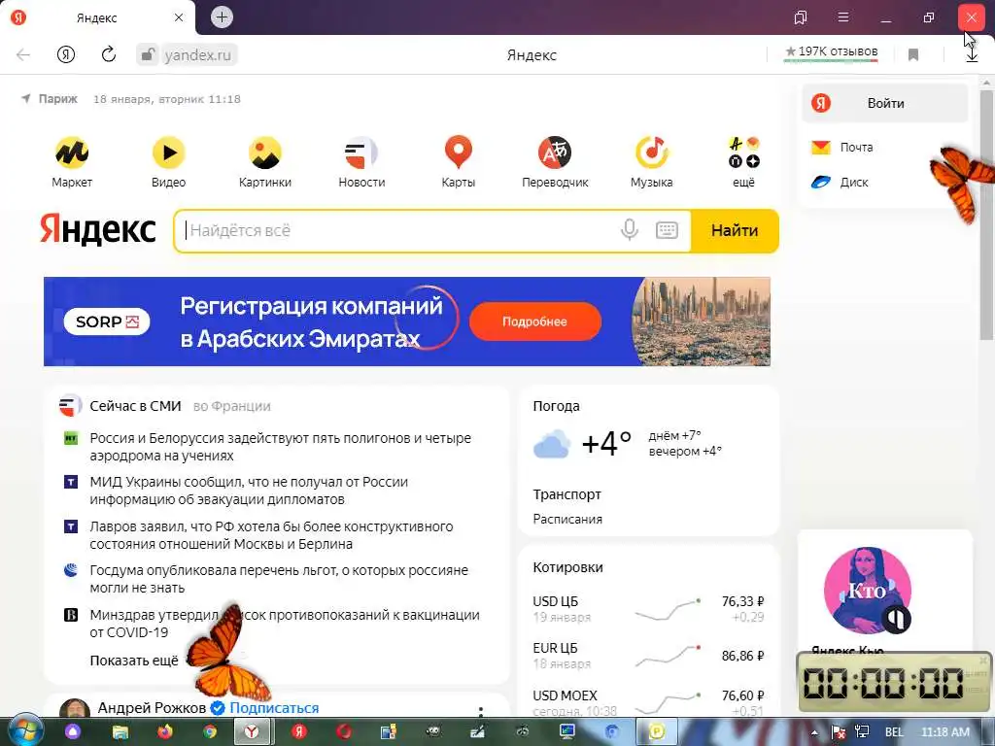Open the Карты map pin icon
The height and width of the screenshot is (746, 995).
tap(459, 153)
